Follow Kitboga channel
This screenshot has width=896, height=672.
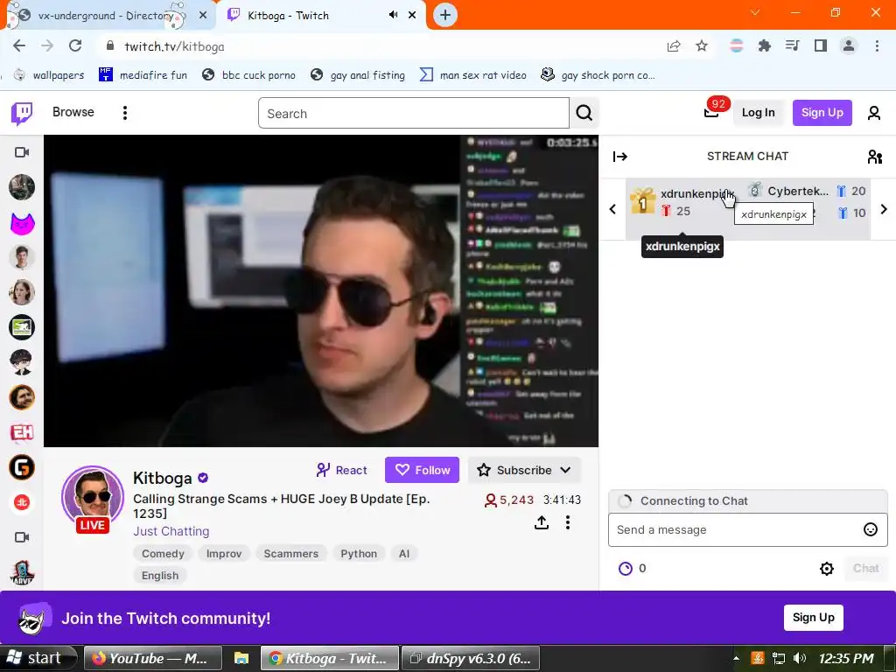(x=422, y=470)
